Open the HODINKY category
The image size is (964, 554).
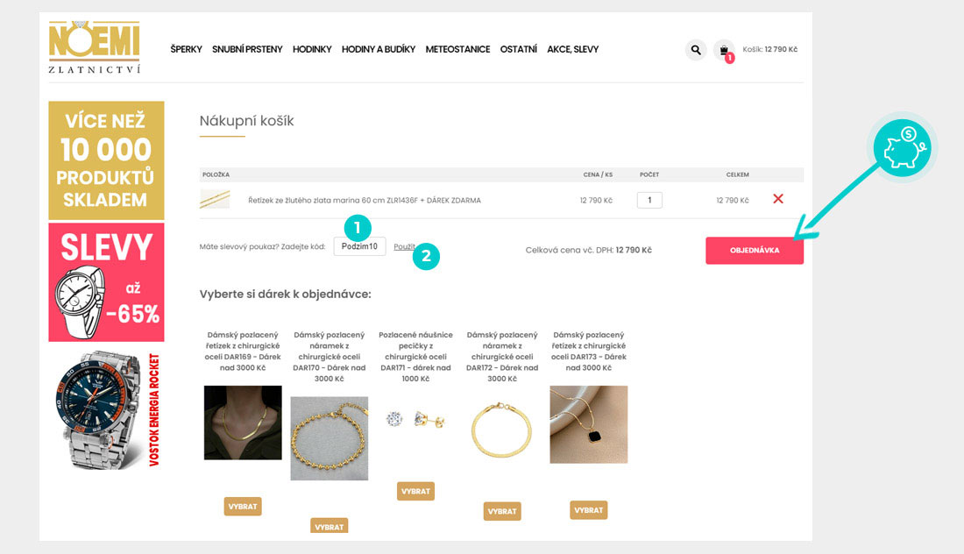312,49
